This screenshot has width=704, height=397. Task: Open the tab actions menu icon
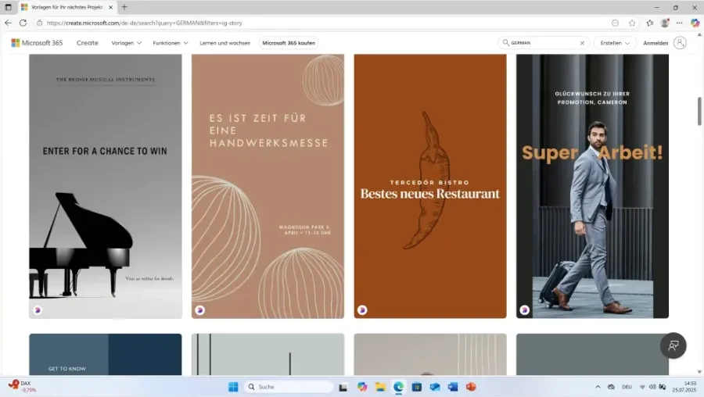[8, 7]
